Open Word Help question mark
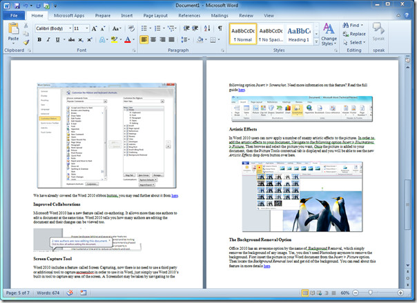 (407, 15)
